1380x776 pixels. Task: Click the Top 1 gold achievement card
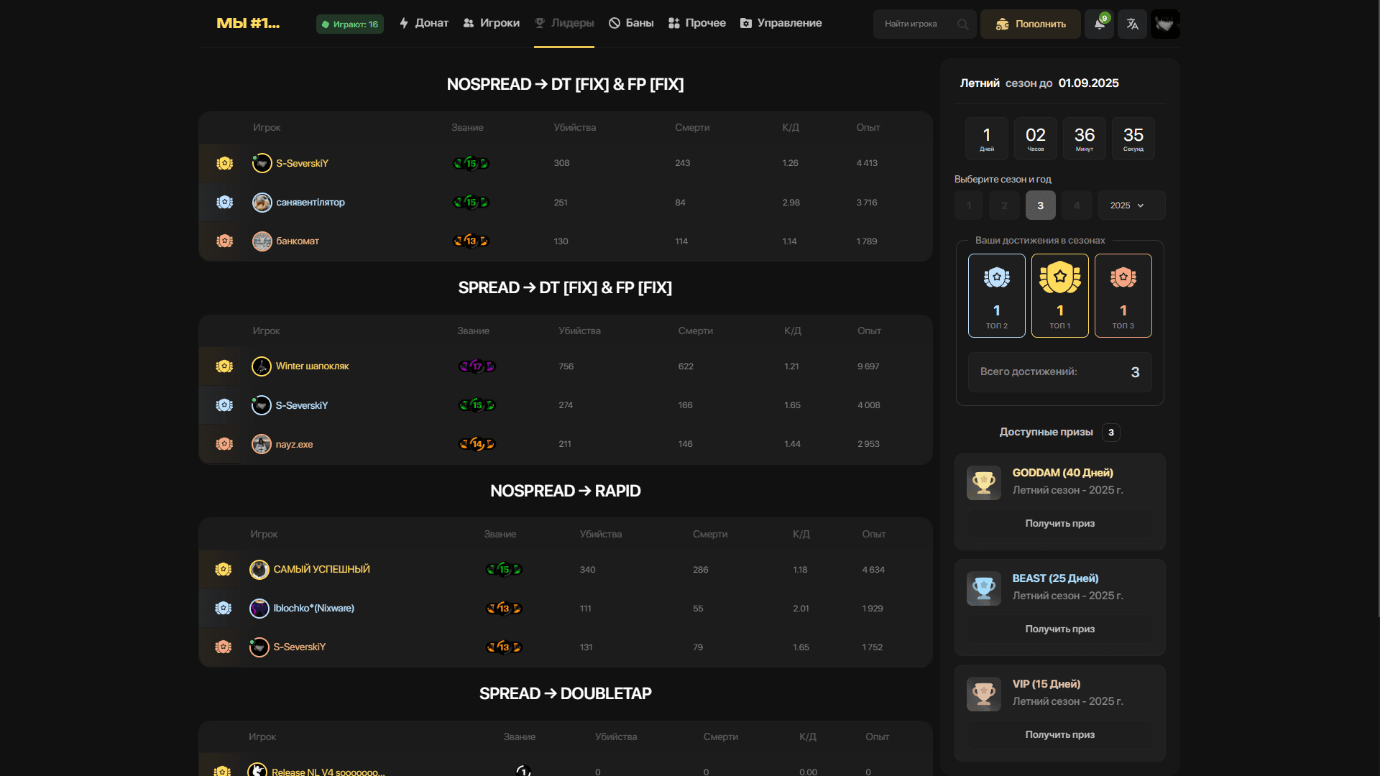point(1060,295)
